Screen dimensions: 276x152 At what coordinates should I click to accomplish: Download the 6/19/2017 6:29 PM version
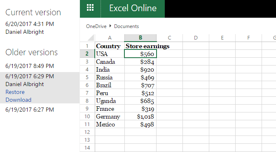coord(18,100)
